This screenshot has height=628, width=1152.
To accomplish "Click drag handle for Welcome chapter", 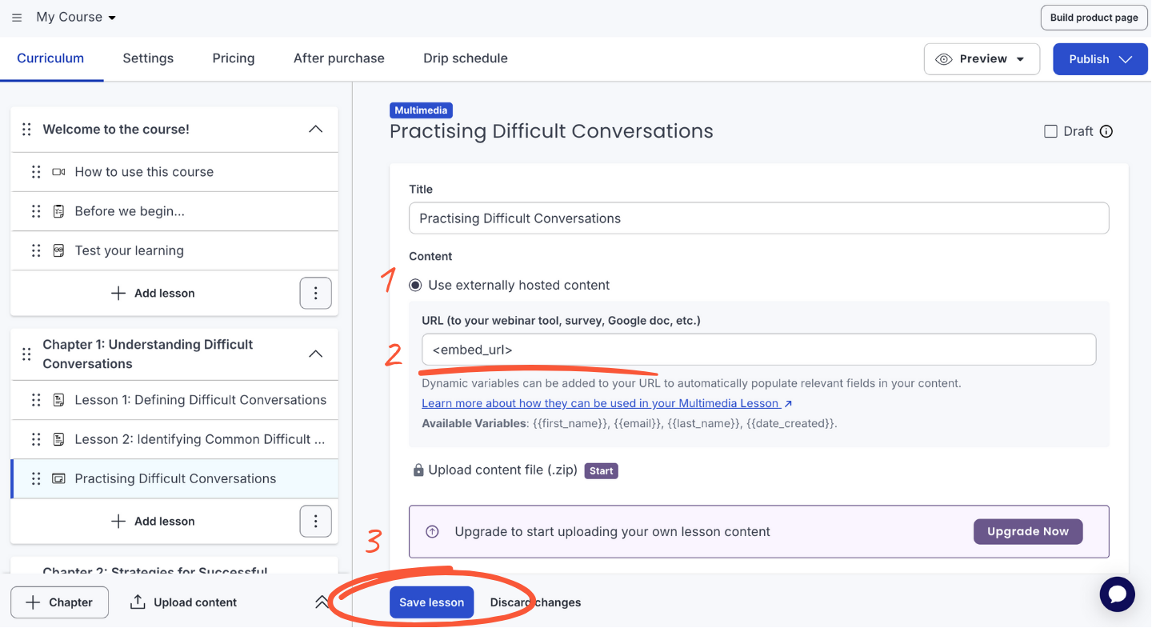I will coord(26,130).
